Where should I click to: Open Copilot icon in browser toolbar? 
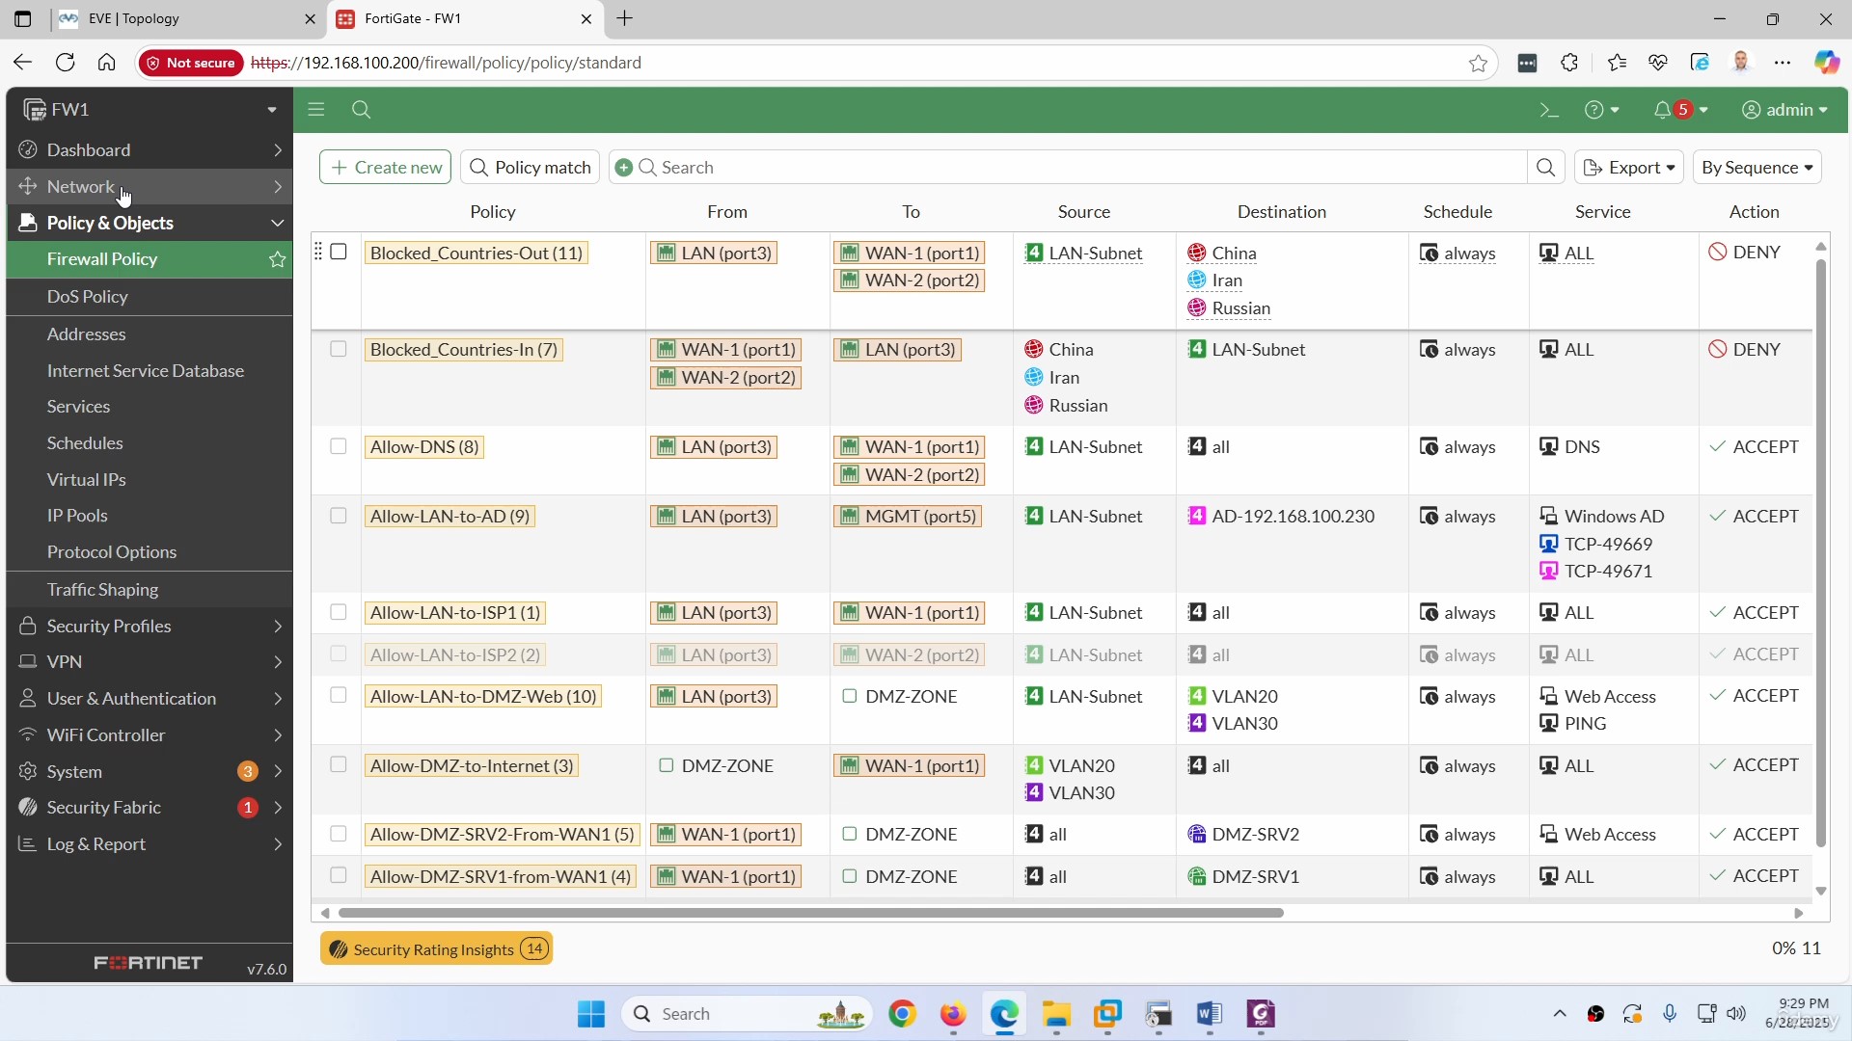tap(1826, 63)
